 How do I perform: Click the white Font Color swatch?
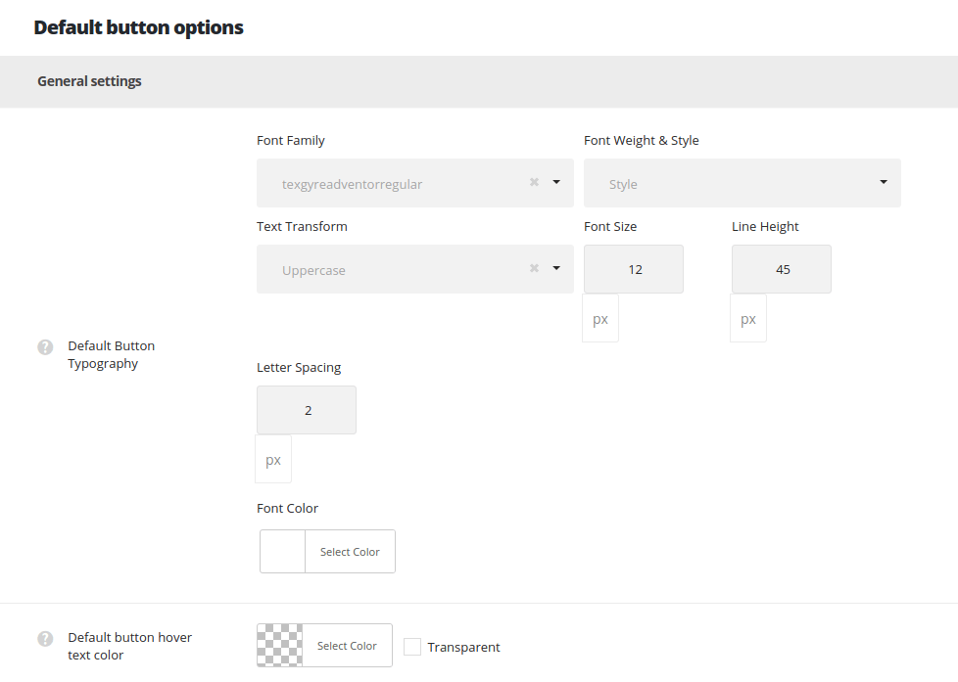(x=283, y=552)
